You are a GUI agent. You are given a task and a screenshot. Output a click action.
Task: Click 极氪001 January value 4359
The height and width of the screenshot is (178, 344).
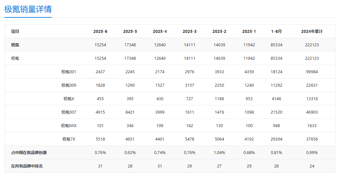(x=249, y=72)
